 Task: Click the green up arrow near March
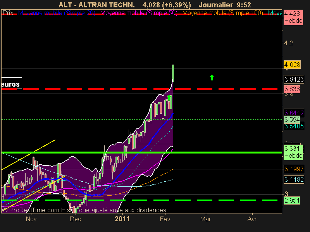click(x=212, y=78)
